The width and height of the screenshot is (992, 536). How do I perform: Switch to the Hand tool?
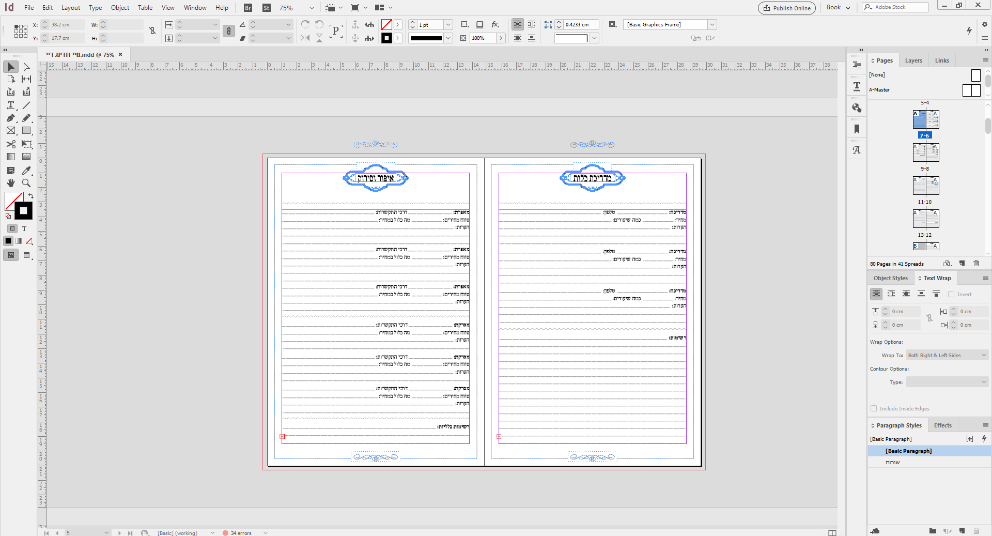point(10,183)
